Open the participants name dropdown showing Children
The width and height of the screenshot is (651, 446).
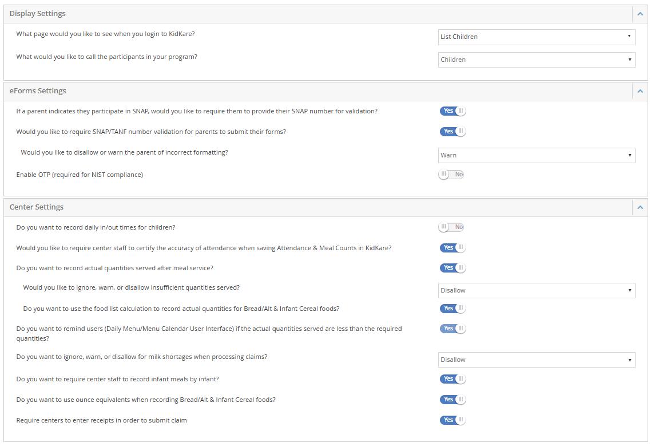[536, 60]
